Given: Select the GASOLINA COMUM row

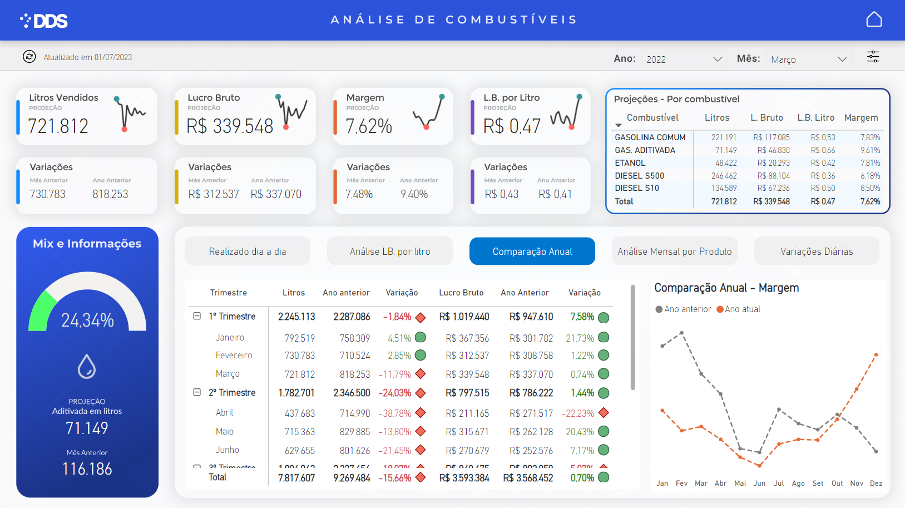Looking at the screenshot, I should point(747,137).
